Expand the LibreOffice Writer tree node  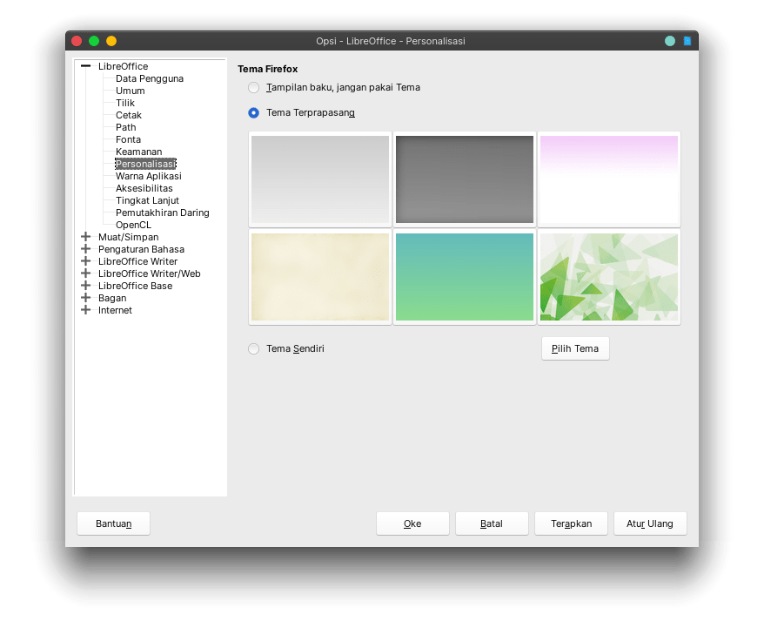85,261
